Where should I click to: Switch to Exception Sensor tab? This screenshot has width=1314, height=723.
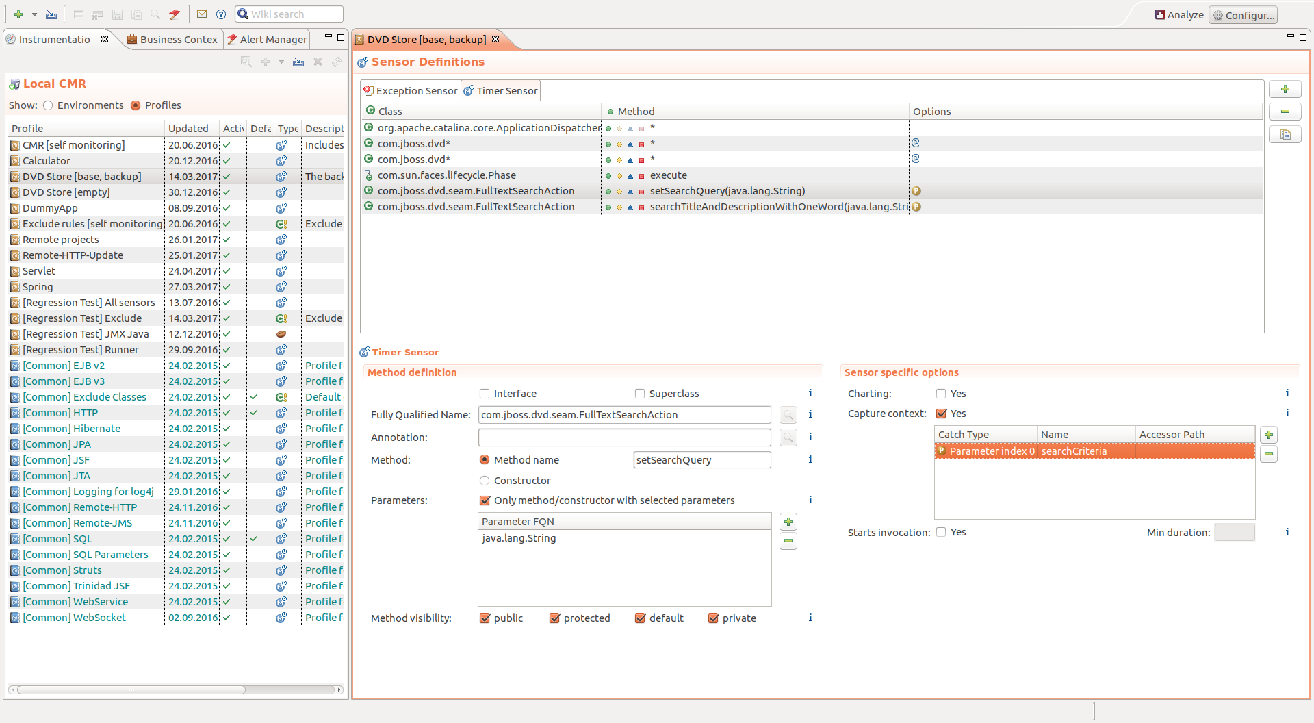pos(411,91)
